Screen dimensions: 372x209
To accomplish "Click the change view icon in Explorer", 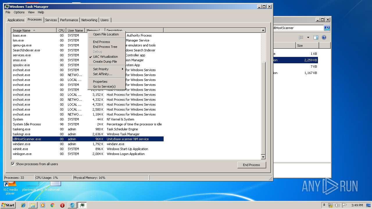I will [301, 37].
